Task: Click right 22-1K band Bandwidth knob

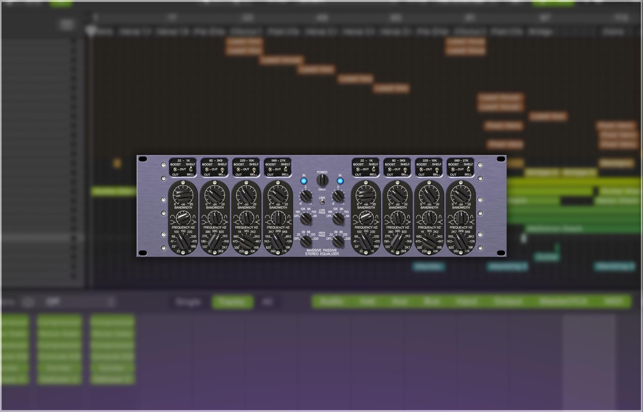Action: coord(366,218)
